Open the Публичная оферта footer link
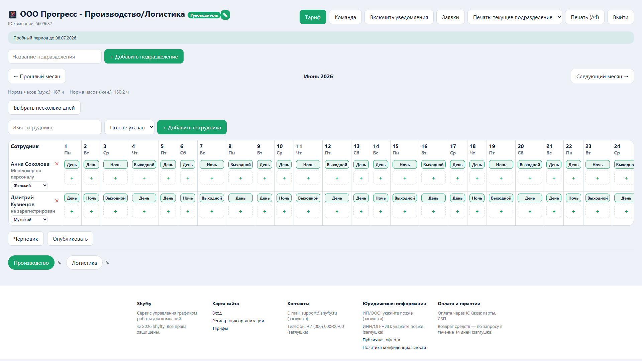 coord(381,340)
